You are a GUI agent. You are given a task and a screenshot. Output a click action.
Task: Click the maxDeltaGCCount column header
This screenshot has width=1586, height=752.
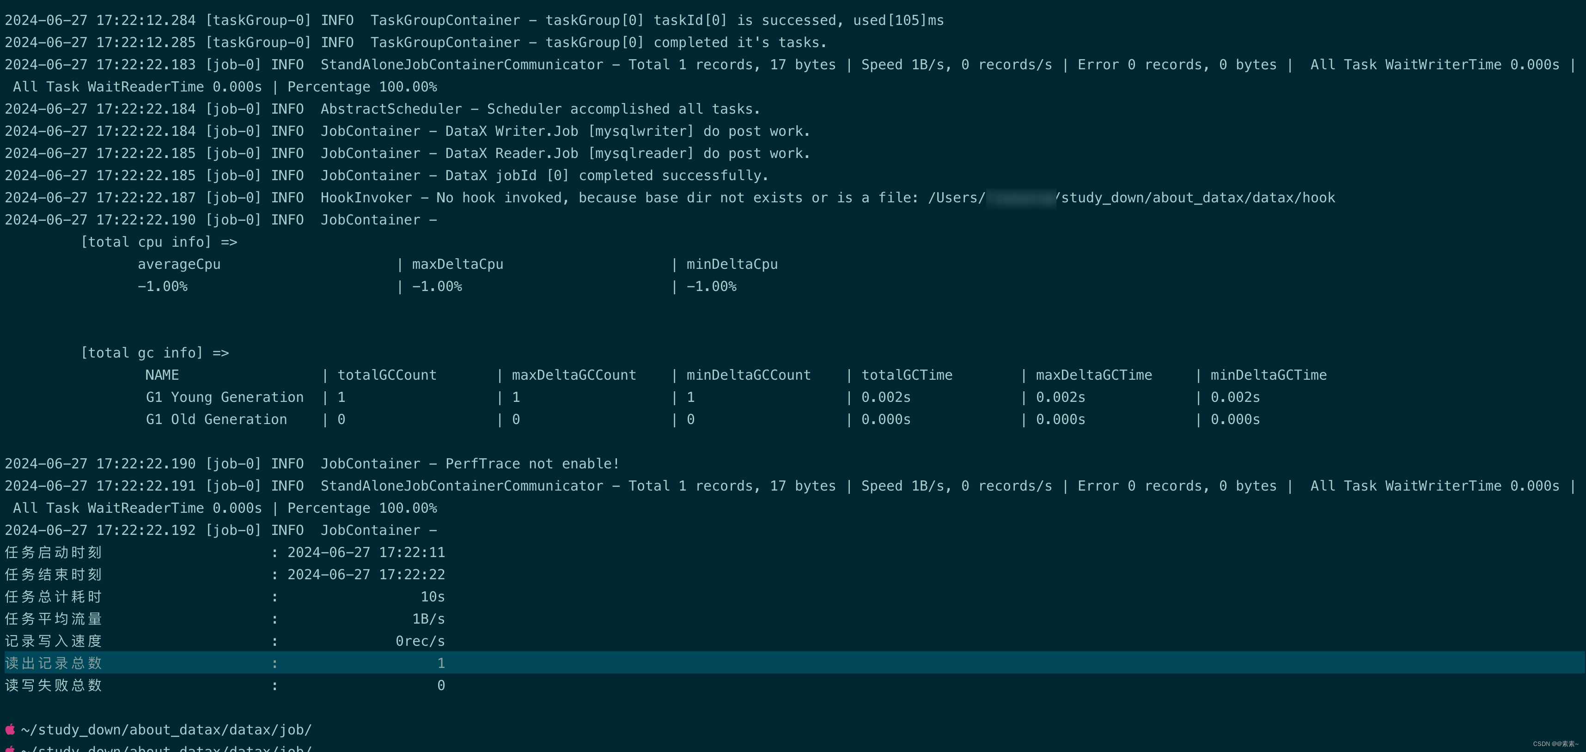click(574, 375)
